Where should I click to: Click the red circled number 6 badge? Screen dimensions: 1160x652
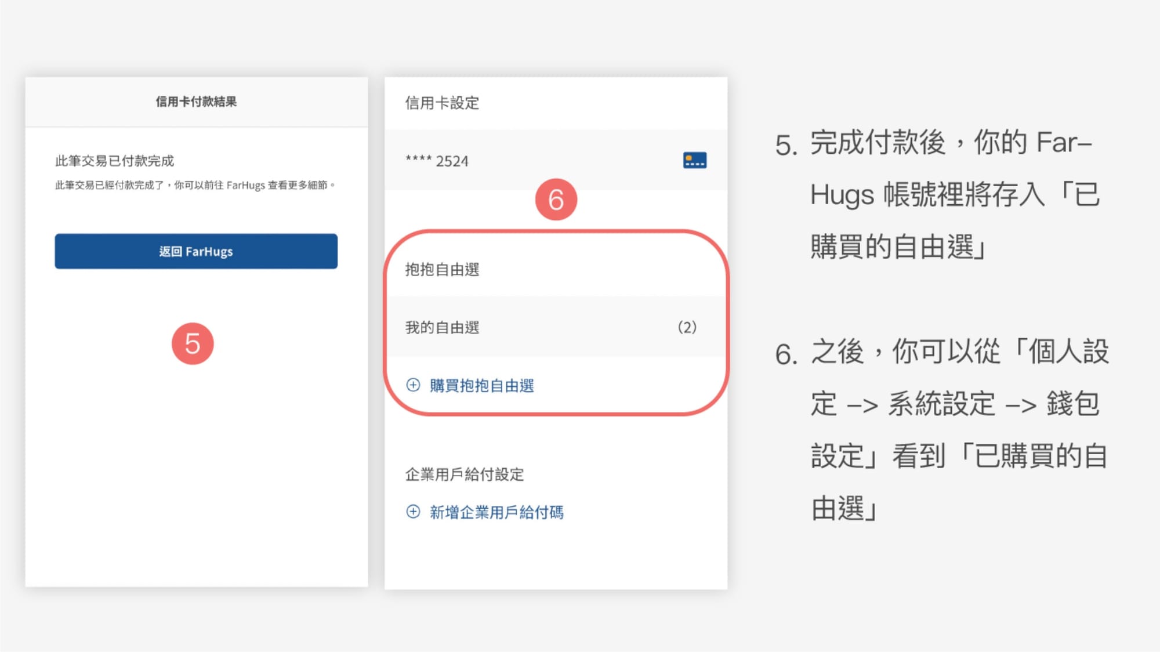pos(556,200)
